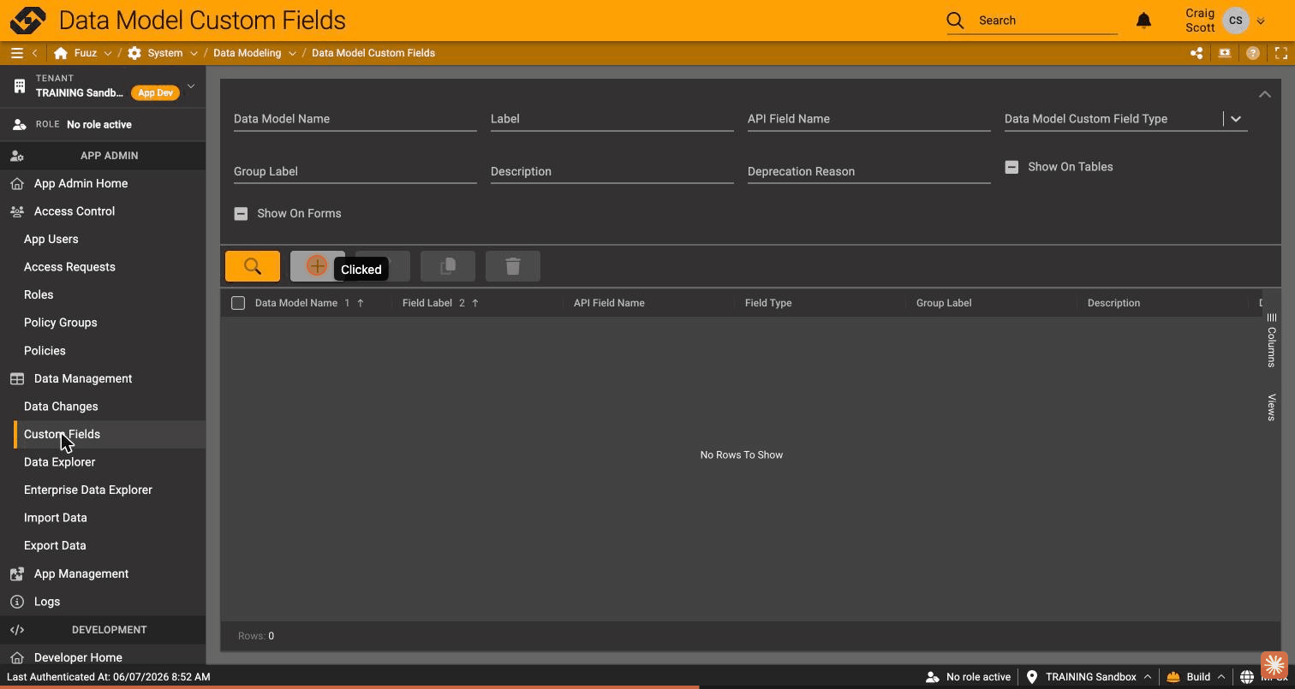This screenshot has width=1295, height=689.
Task: Toggle fullscreen mode icon
Action: pyautogui.click(x=1281, y=53)
